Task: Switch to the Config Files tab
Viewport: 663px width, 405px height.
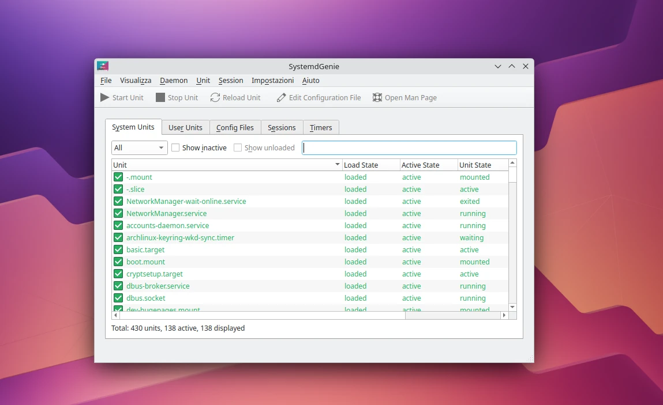Action: pos(235,128)
